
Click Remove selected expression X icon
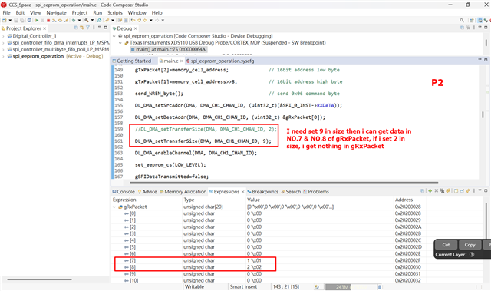coord(437,190)
